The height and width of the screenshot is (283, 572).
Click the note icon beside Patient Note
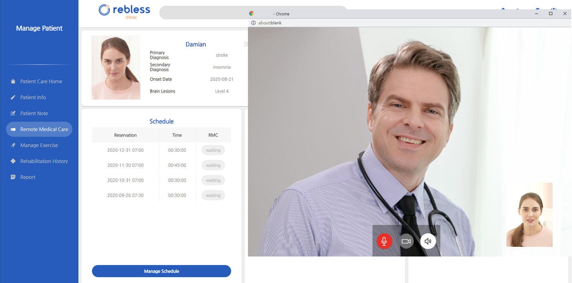(x=13, y=113)
